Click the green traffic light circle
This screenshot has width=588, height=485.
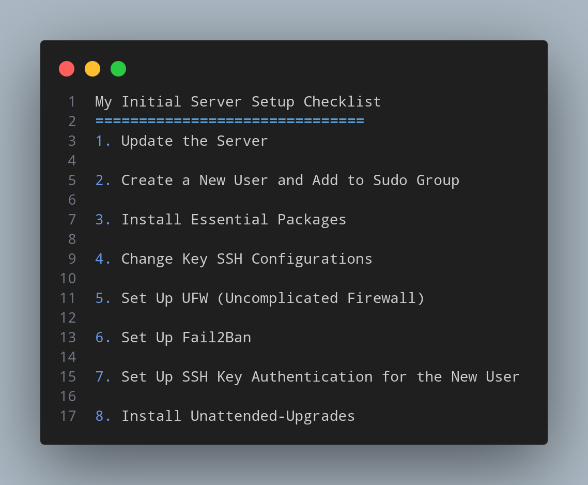pos(118,68)
